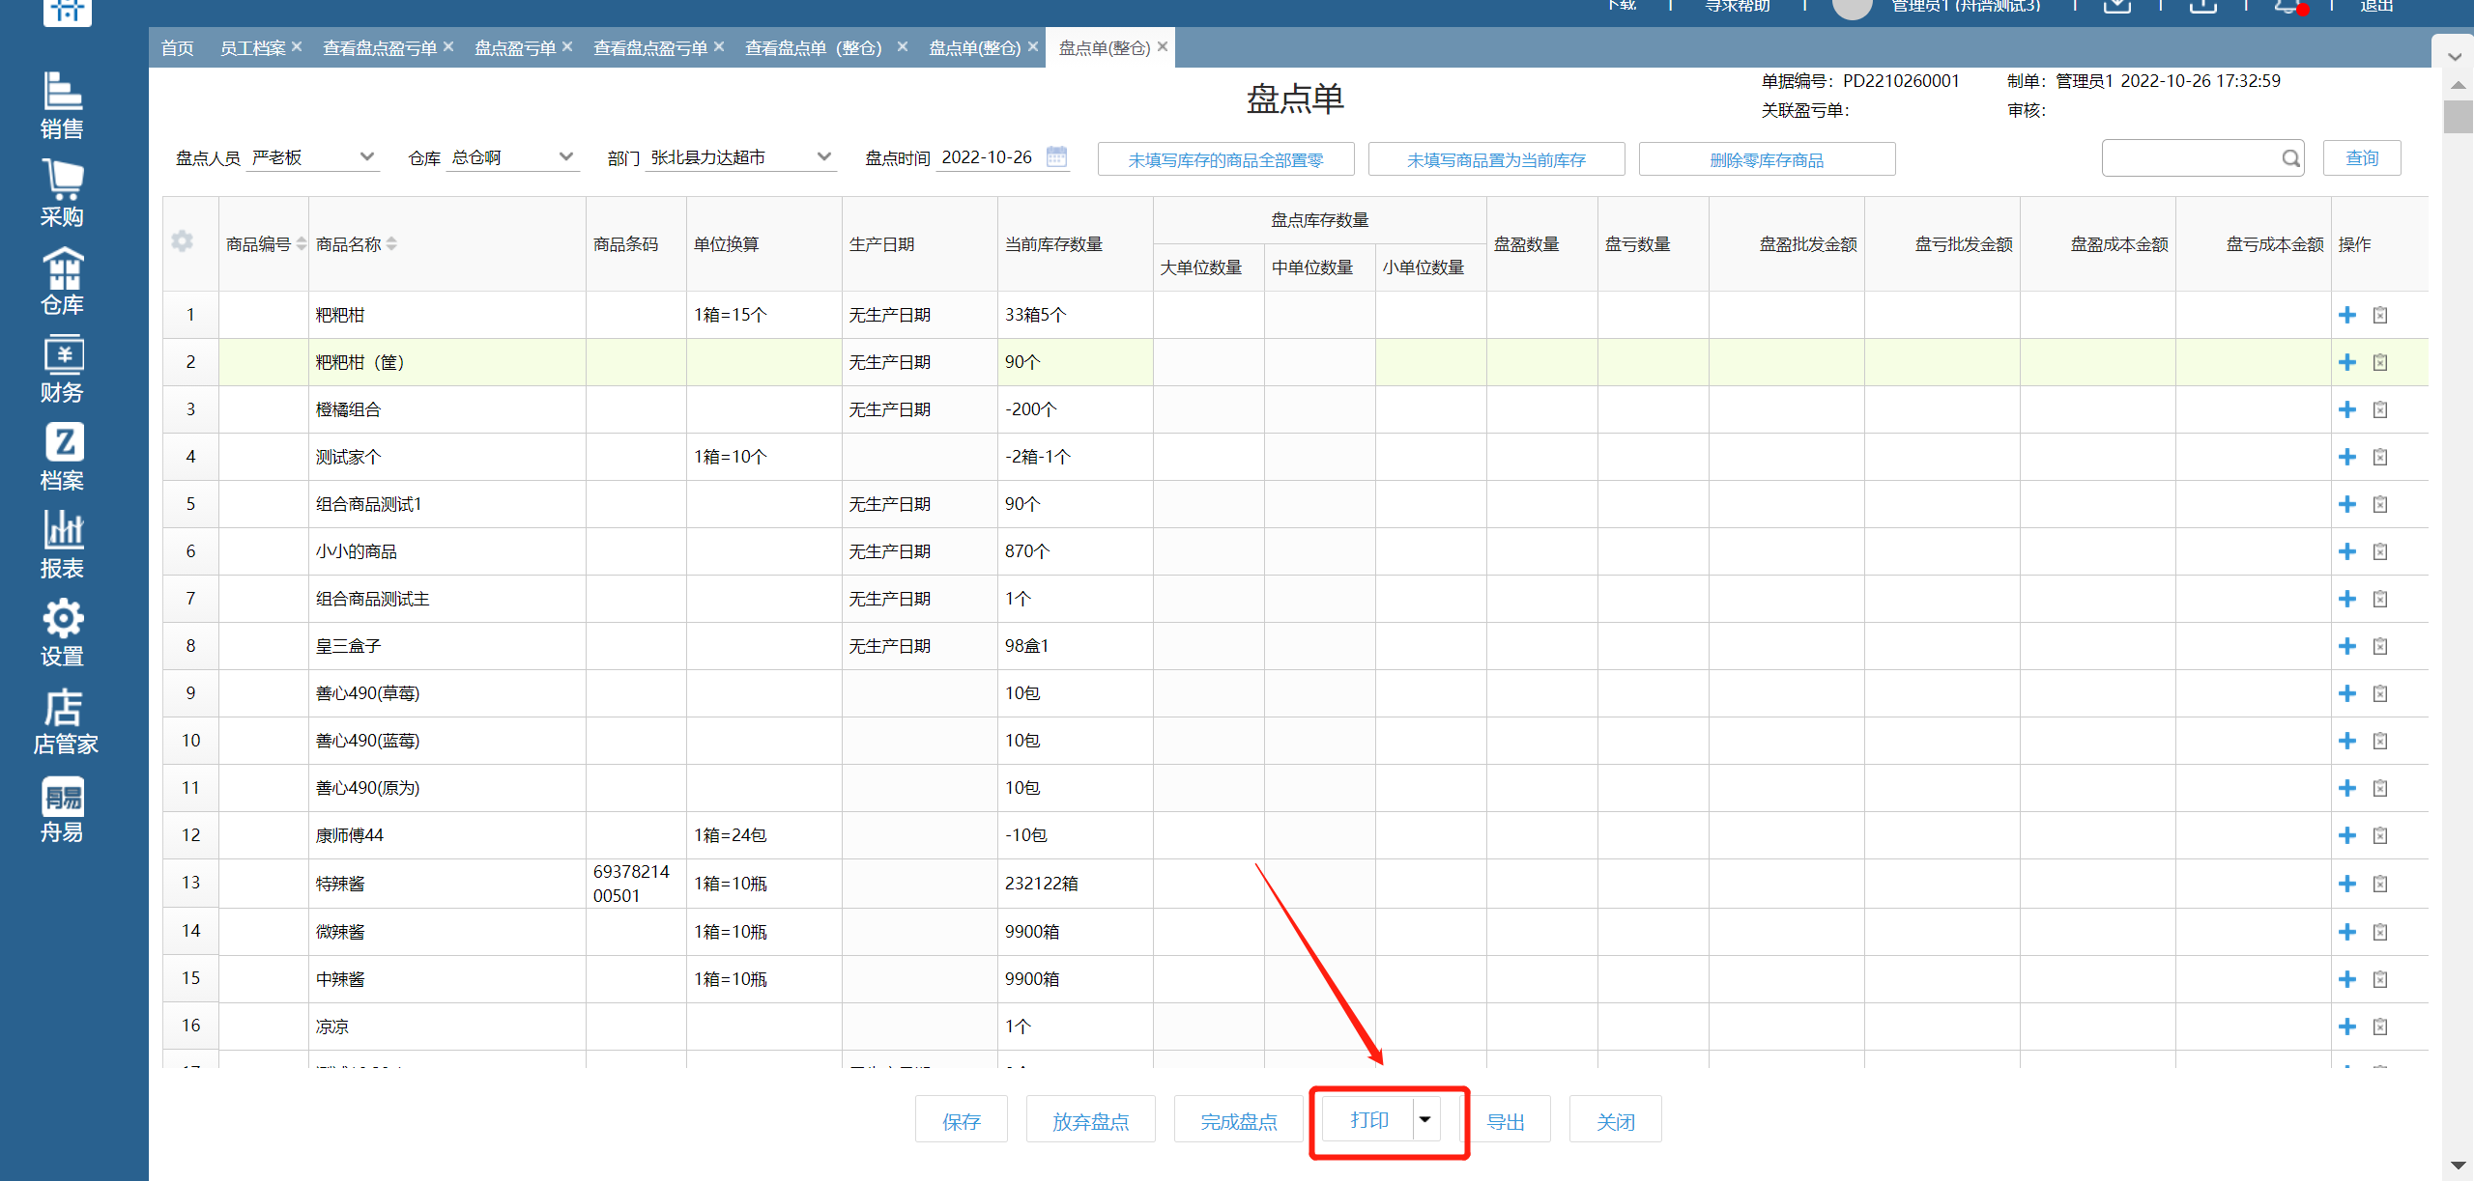Add a row after 康师傅44

pyautogui.click(x=2347, y=835)
